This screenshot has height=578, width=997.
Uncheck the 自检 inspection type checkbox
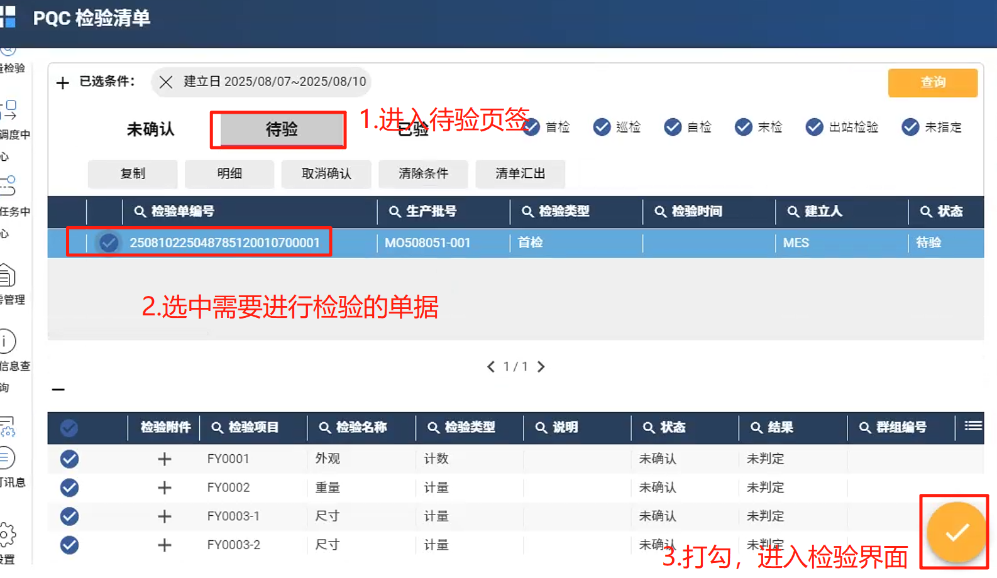coord(673,127)
